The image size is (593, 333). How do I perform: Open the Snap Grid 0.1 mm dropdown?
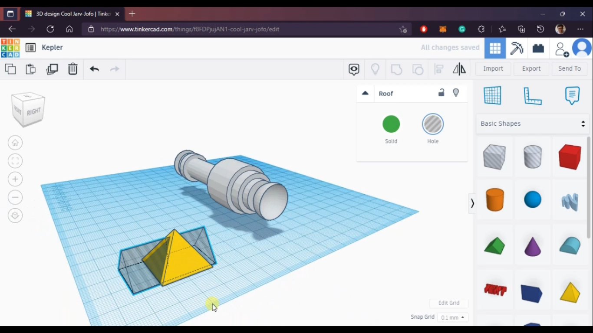pos(453,317)
